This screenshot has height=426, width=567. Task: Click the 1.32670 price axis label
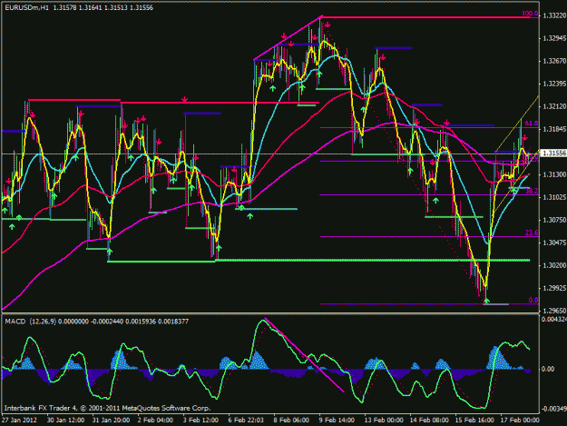(554, 61)
